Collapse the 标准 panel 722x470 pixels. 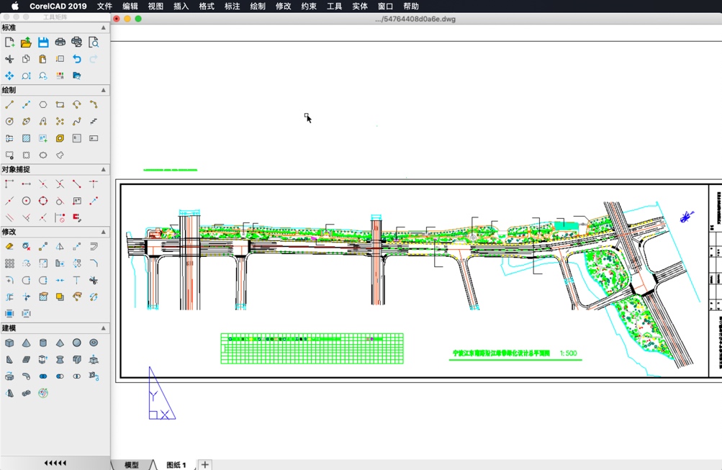(x=104, y=27)
